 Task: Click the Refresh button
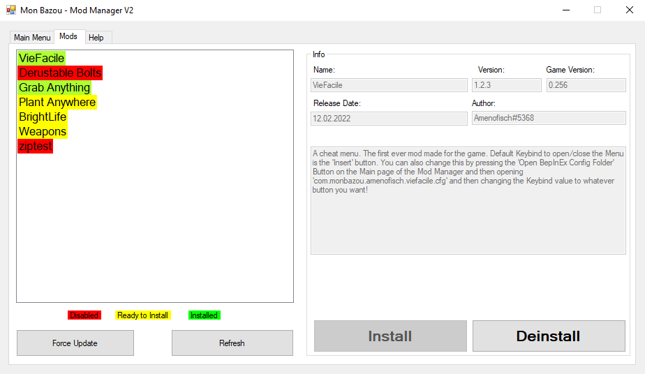(x=232, y=343)
